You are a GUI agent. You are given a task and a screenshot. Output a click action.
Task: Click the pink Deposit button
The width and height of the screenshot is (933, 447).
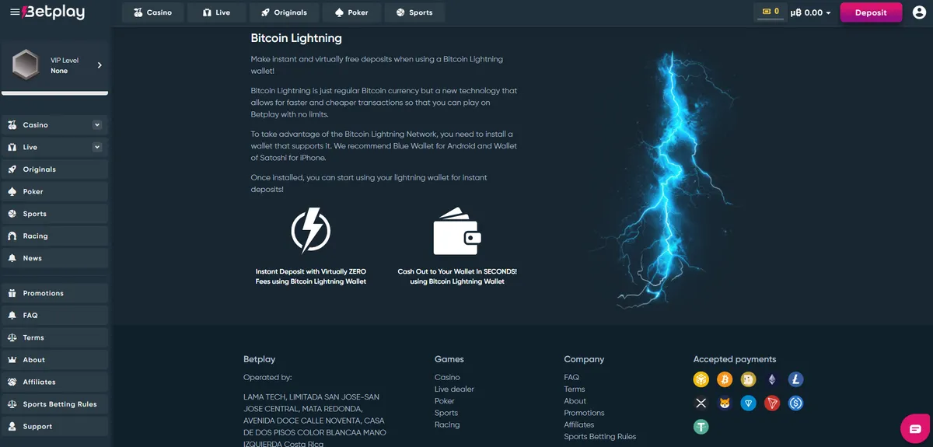871,12
